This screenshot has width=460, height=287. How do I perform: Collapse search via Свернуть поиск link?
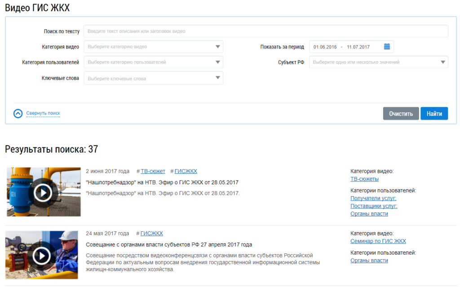click(43, 113)
